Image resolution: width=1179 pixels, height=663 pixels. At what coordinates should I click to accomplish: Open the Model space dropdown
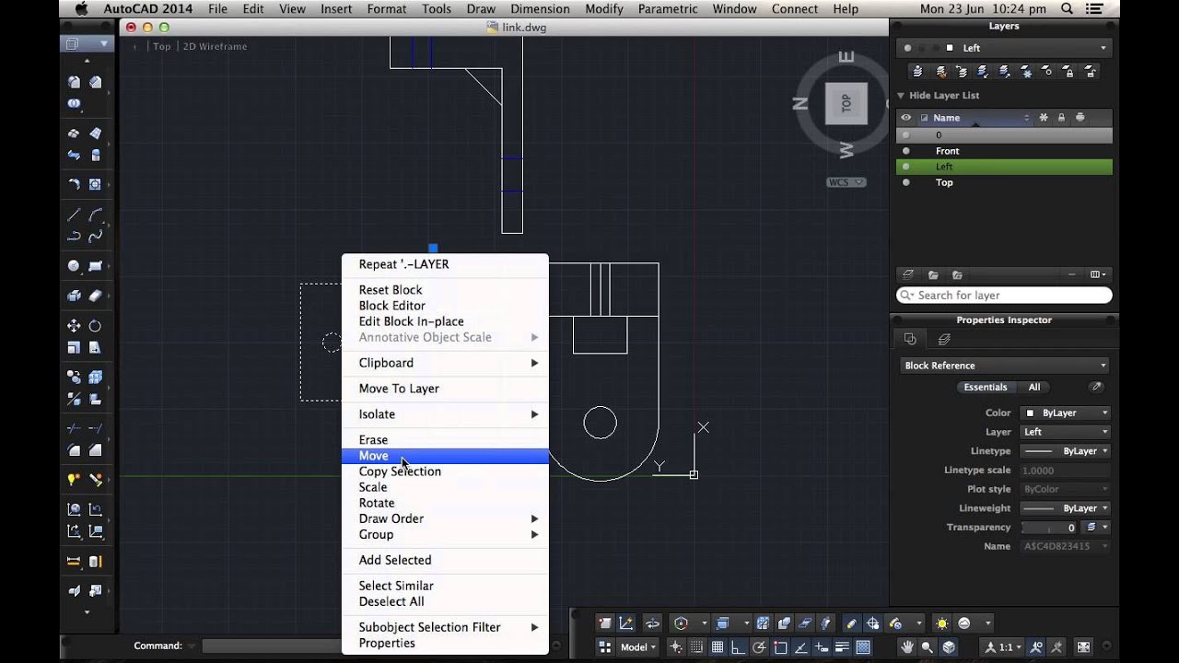(x=638, y=647)
